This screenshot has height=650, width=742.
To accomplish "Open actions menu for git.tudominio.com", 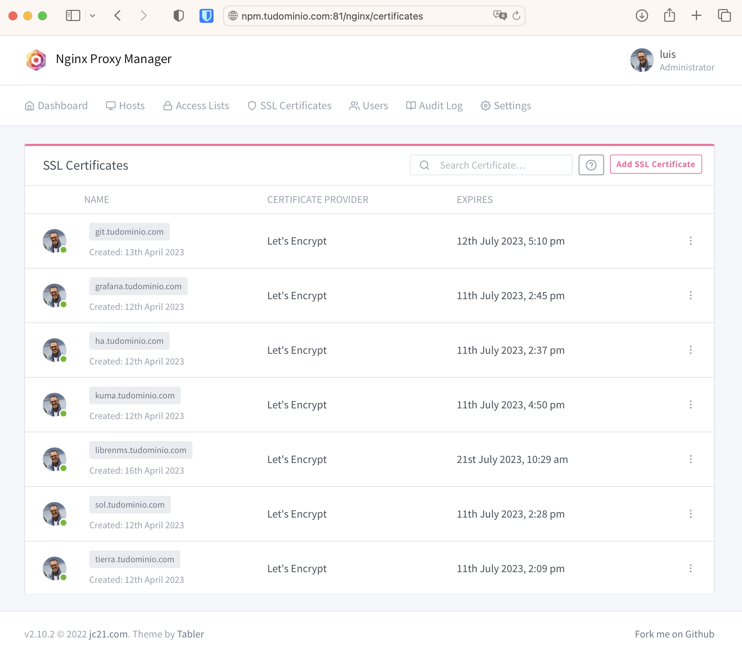I will pos(691,241).
